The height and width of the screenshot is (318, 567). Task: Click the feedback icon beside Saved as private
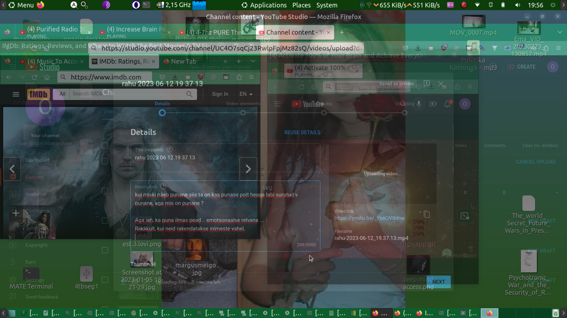pos(427,84)
